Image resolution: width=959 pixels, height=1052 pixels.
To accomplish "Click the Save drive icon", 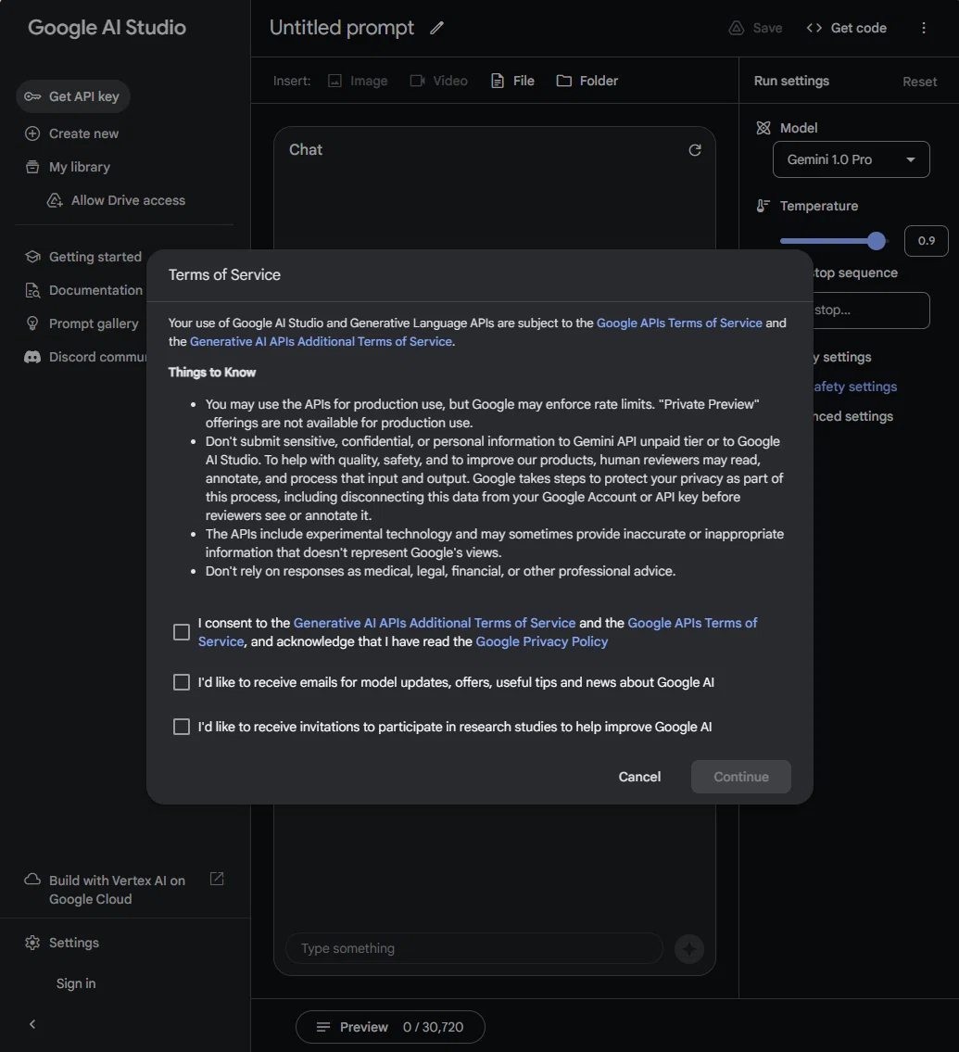I will 737,28.
